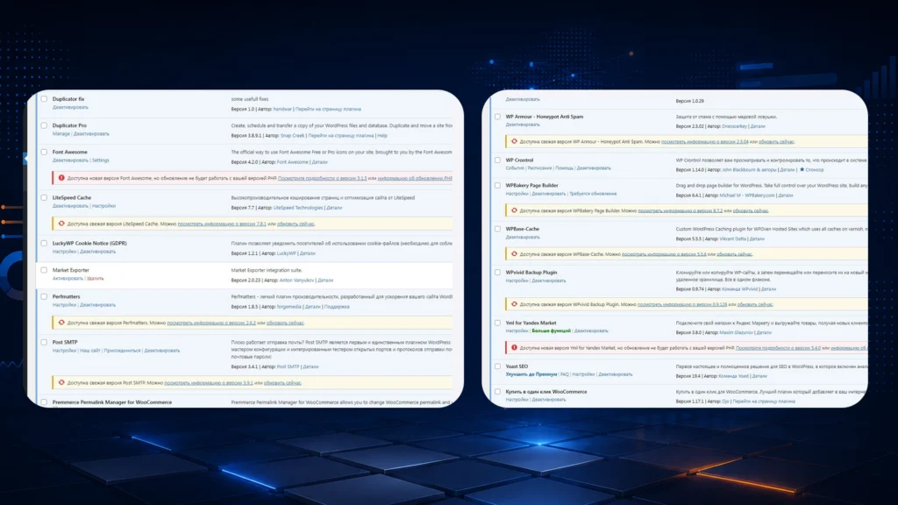Click обновить сейчас in WPBakery Page Builder notice

point(751,210)
